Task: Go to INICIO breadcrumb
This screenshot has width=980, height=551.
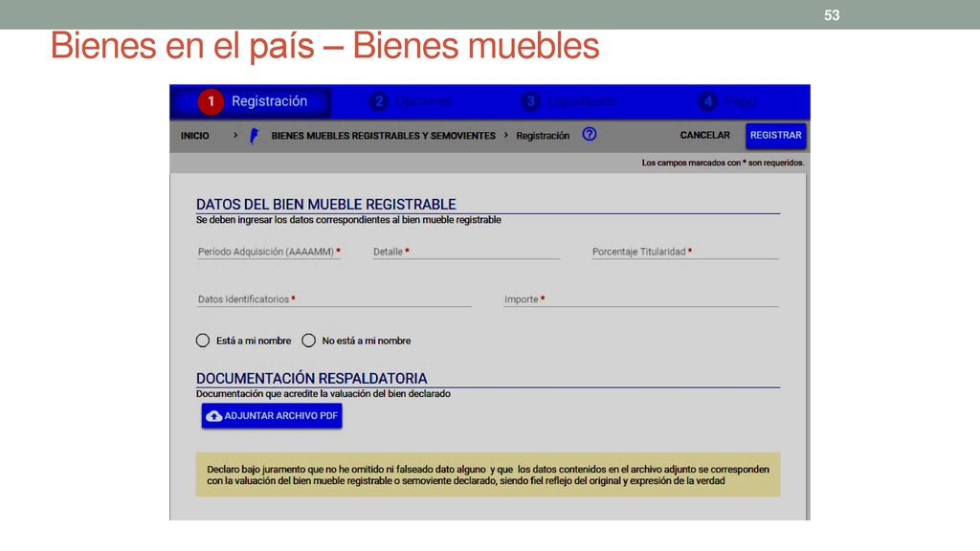Action: pyautogui.click(x=195, y=136)
